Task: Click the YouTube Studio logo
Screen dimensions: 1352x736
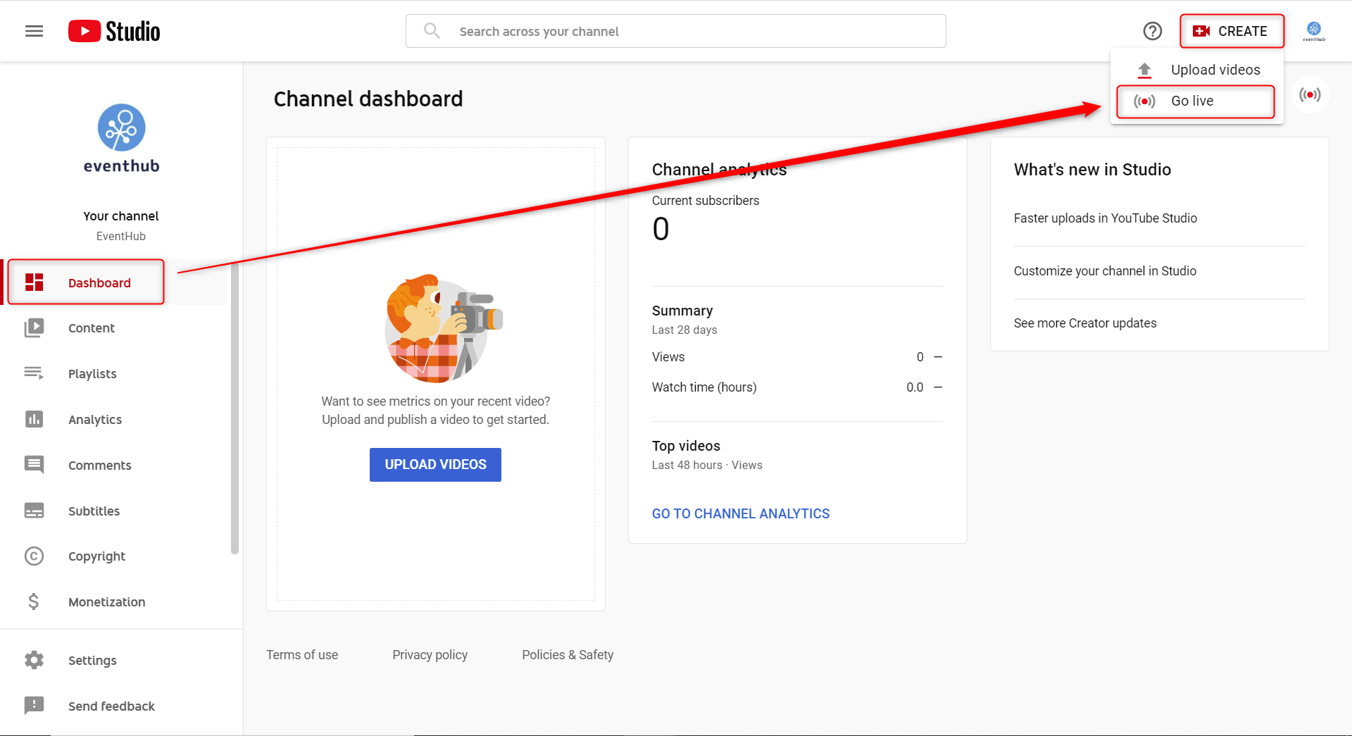Action: point(114,31)
